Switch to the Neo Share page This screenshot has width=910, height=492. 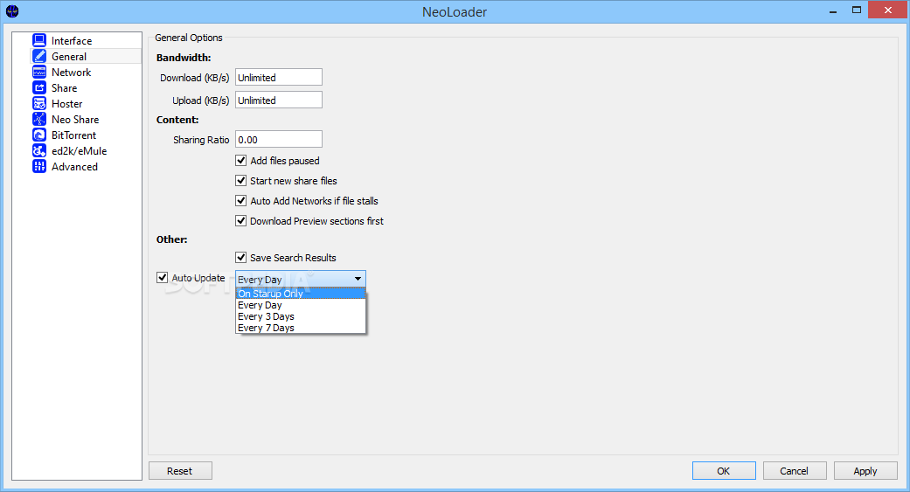(75, 119)
